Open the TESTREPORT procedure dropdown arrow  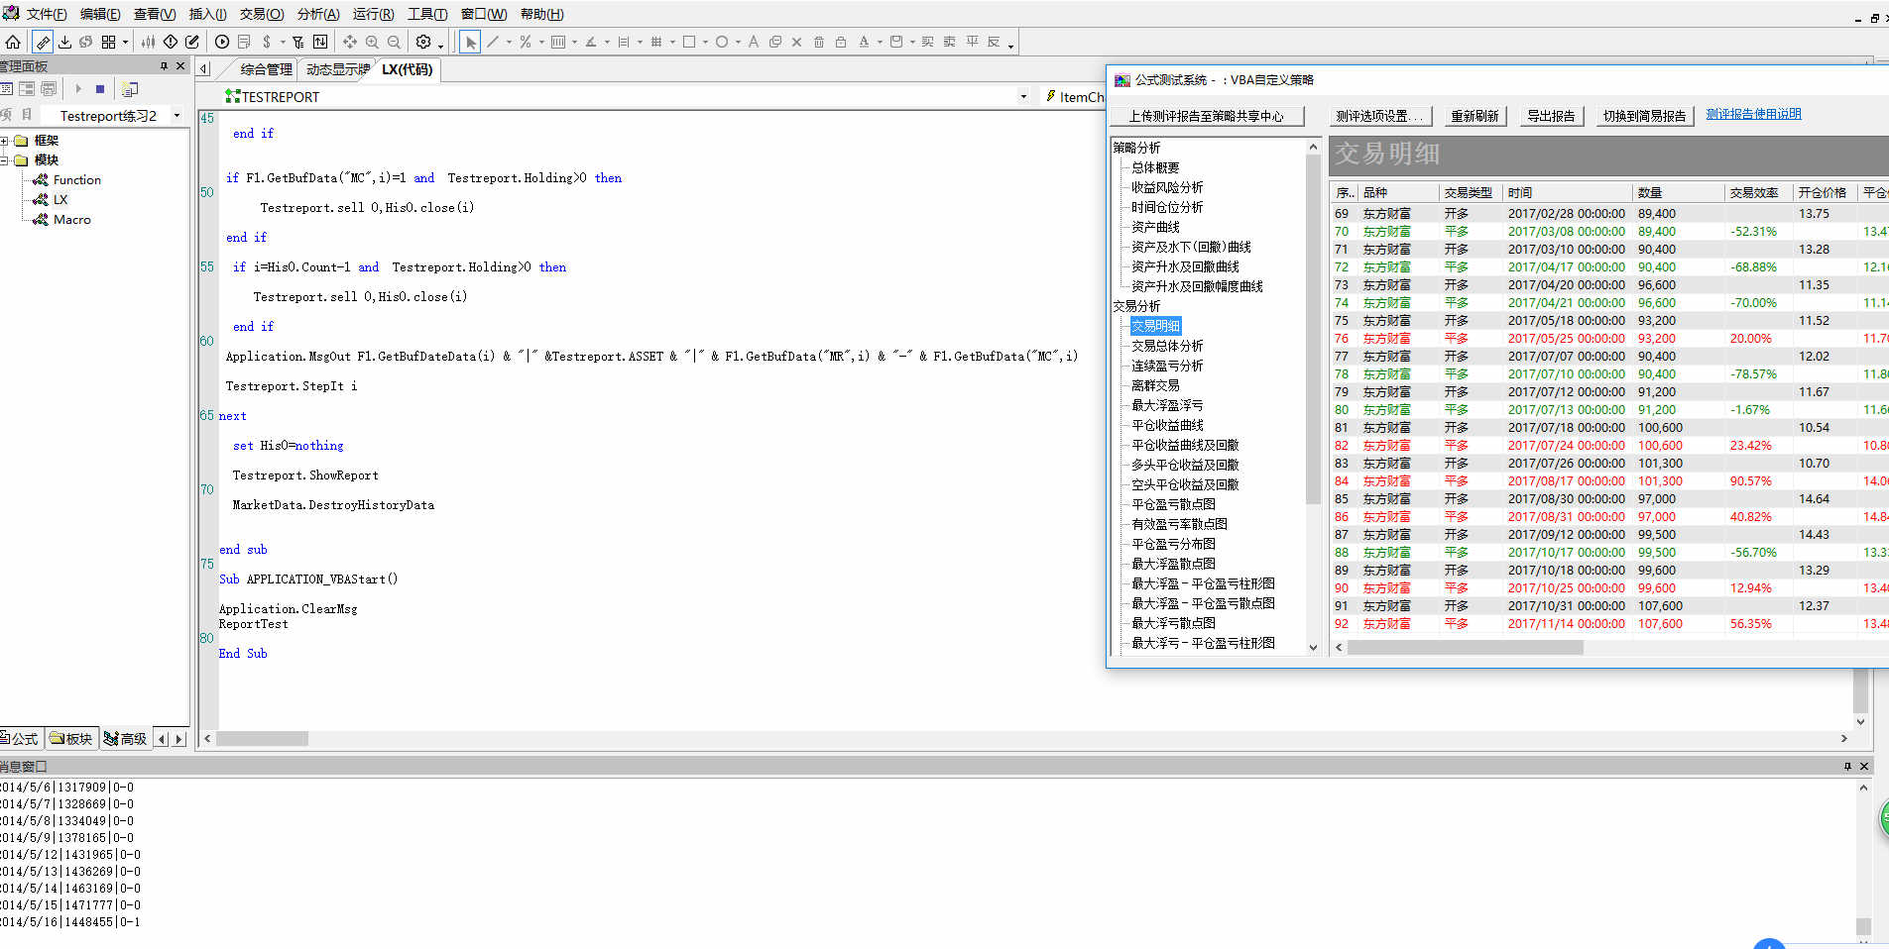[1023, 96]
